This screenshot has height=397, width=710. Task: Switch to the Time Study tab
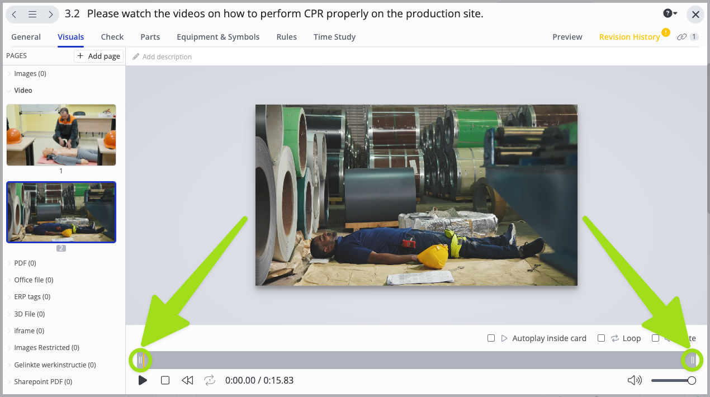point(334,37)
